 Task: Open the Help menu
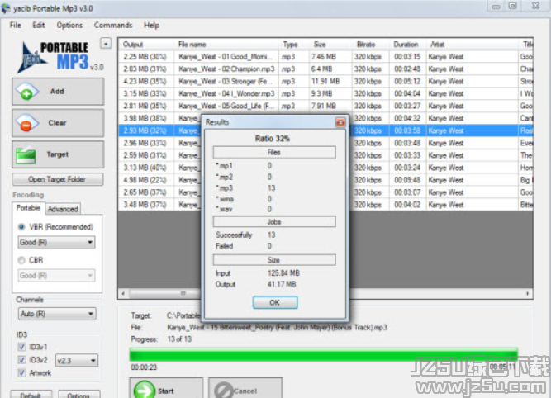(x=151, y=26)
